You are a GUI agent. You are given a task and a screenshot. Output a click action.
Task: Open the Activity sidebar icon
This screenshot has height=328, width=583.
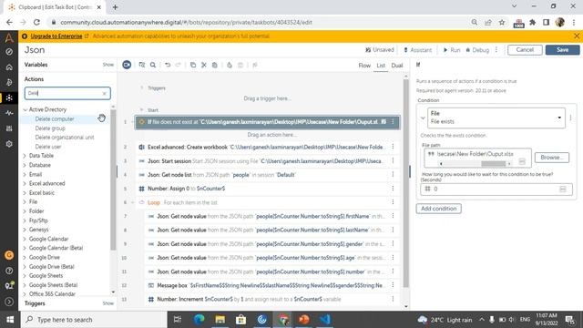pos(9,113)
